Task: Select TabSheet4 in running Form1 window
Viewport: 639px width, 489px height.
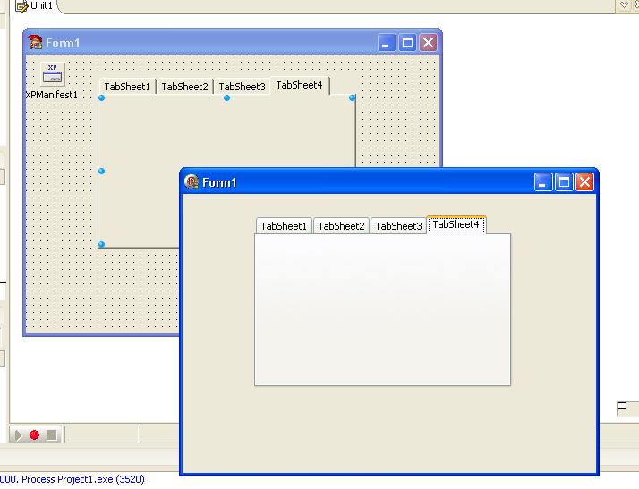Action: (456, 224)
